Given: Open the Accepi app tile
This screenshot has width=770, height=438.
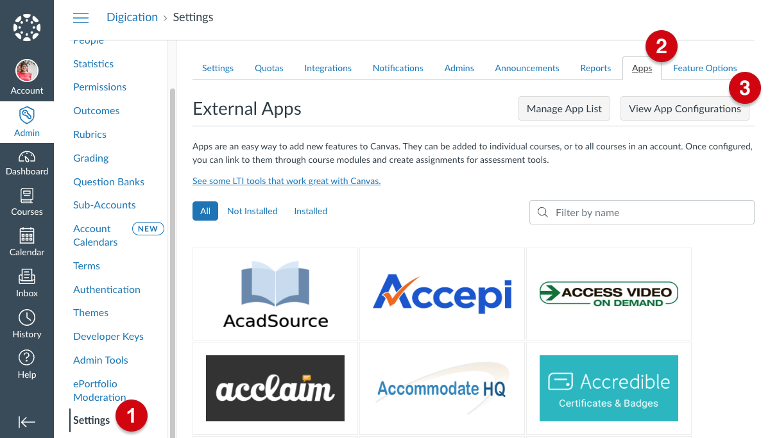Looking at the screenshot, I should pyautogui.click(x=442, y=294).
